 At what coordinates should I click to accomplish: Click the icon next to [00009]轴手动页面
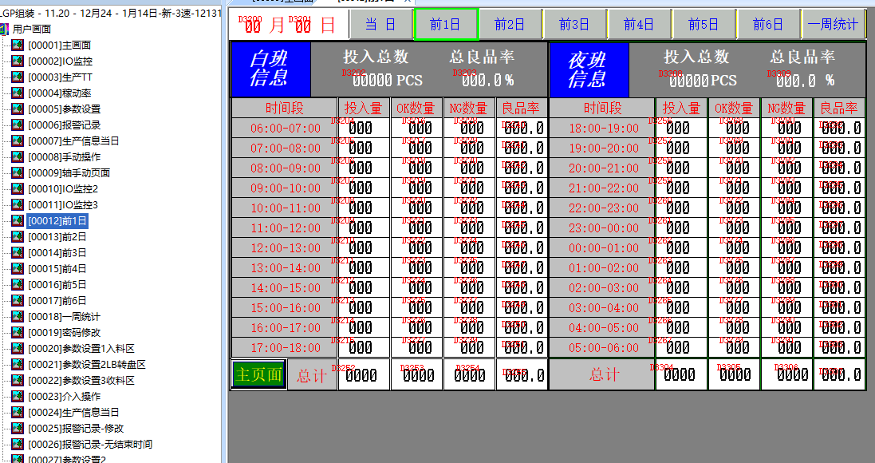click(x=18, y=173)
